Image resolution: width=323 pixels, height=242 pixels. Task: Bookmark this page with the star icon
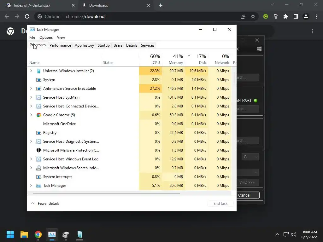(253, 16)
